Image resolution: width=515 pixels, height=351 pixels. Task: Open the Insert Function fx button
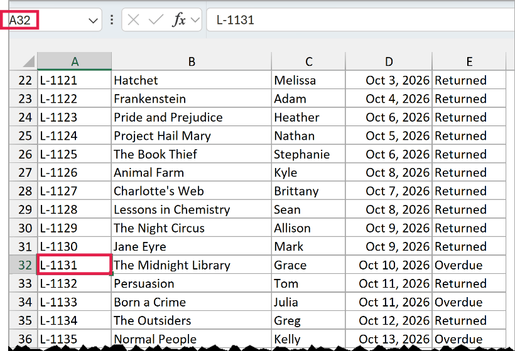pyautogui.click(x=179, y=20)
